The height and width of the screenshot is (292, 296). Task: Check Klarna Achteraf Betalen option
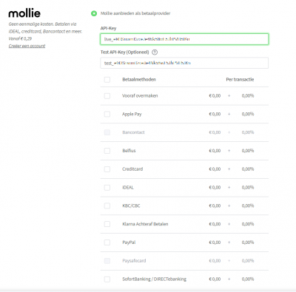point(107,224)
